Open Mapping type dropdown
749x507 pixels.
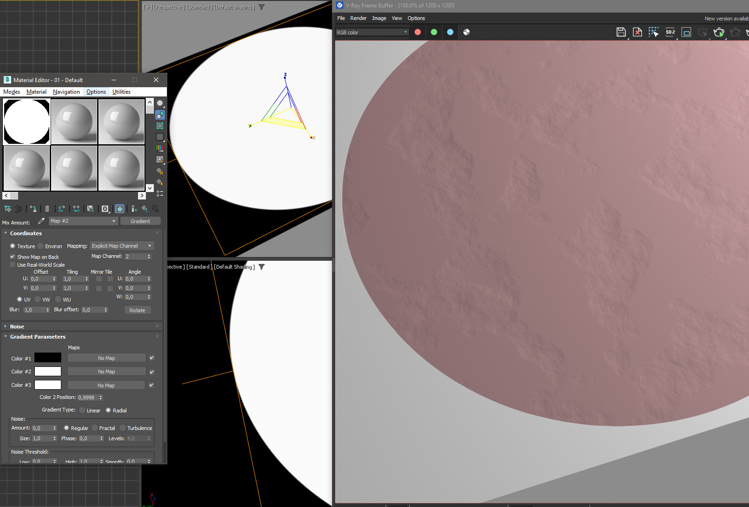[x=122, y=246]
